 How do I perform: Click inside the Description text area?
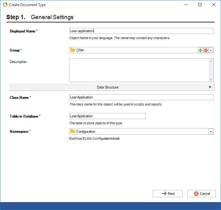point(139,70)
